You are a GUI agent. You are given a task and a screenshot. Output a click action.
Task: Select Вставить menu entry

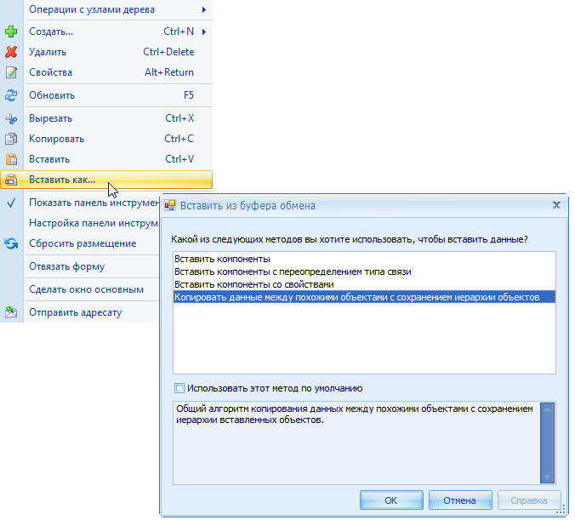(x=106, y=159)
